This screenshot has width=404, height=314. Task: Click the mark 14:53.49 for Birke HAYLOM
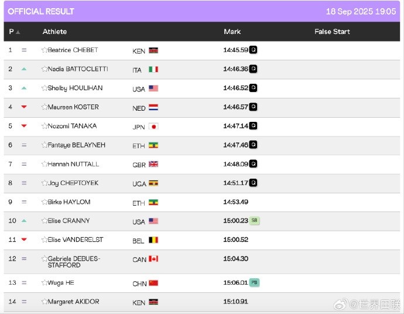(235, 202)
